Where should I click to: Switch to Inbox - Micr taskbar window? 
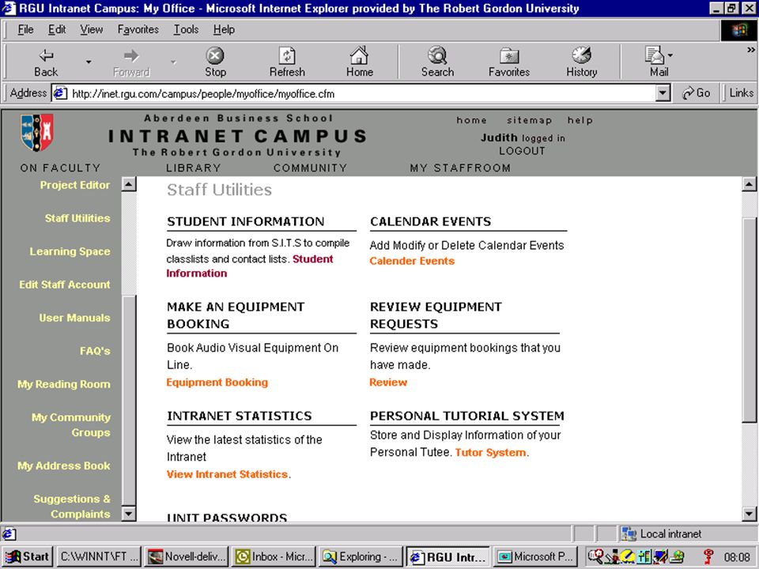(274, 557)
